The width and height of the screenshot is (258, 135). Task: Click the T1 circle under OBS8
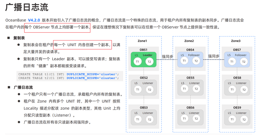(232, 90)
